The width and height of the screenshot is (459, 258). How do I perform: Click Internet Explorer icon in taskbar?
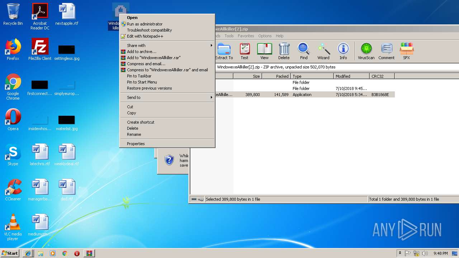coord(28,253)
